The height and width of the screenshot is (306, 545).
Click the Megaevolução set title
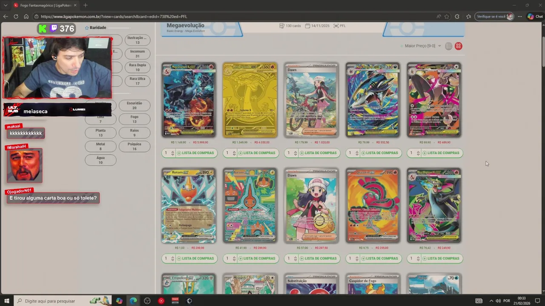coord(185,25)
